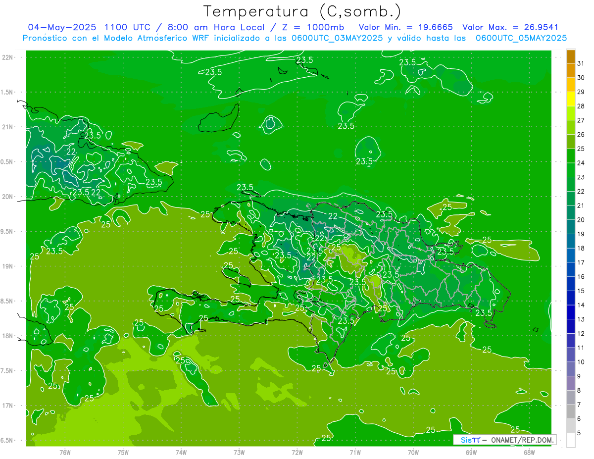Click the 'Sisπ' logo text

[x=471, y=440]
